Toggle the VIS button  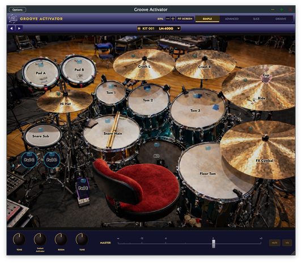coord(287,243)
